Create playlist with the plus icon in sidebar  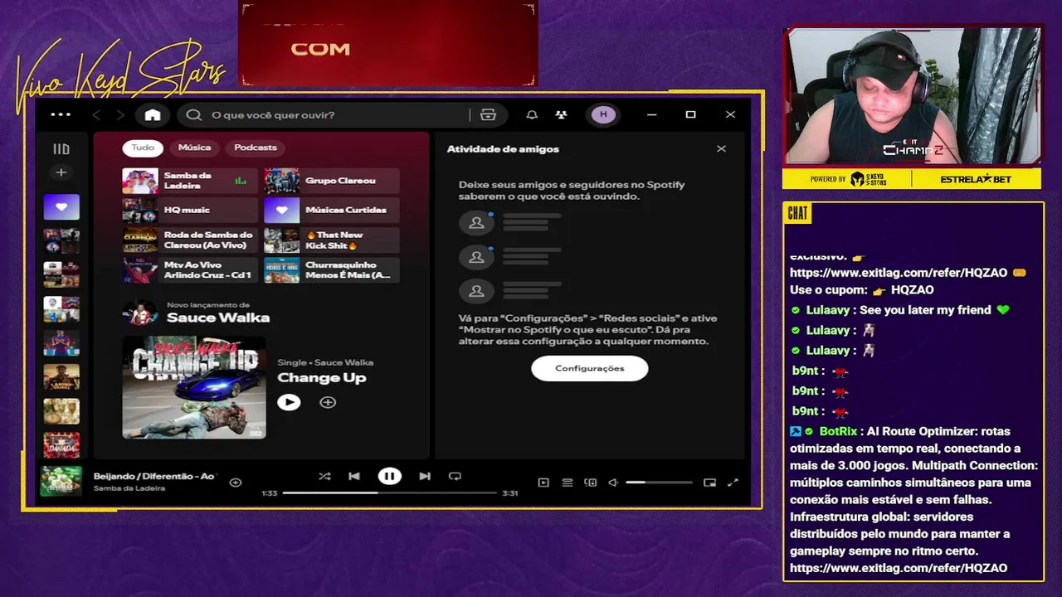[61, 172]
